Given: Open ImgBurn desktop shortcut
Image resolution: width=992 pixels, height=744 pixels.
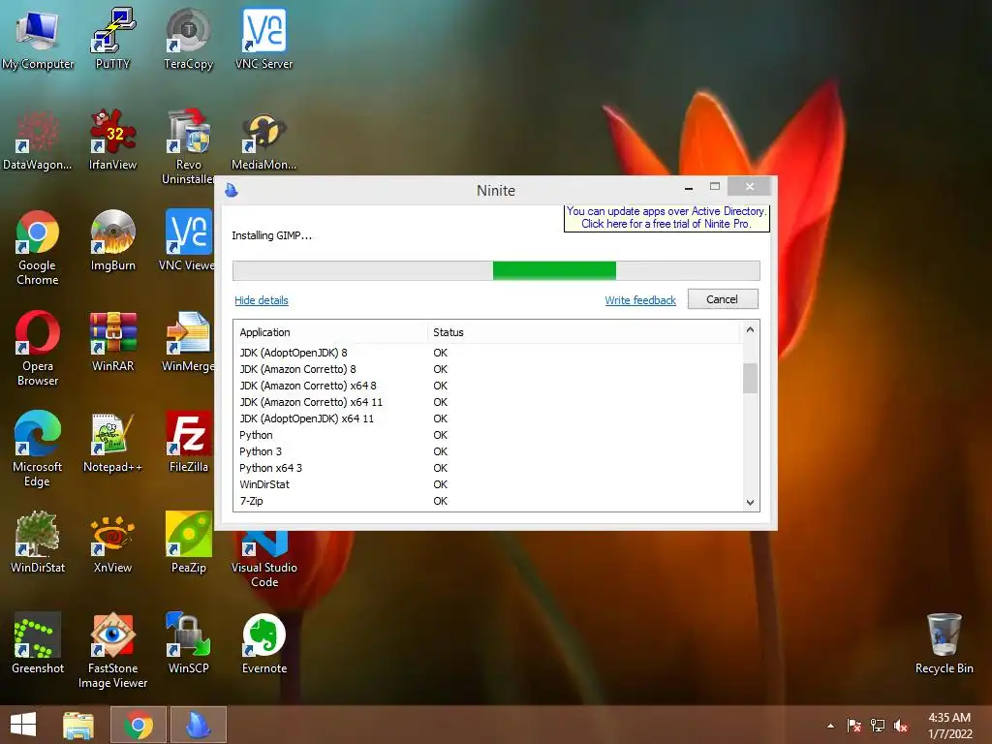Looking at the screenshot, I should point(112,240).
